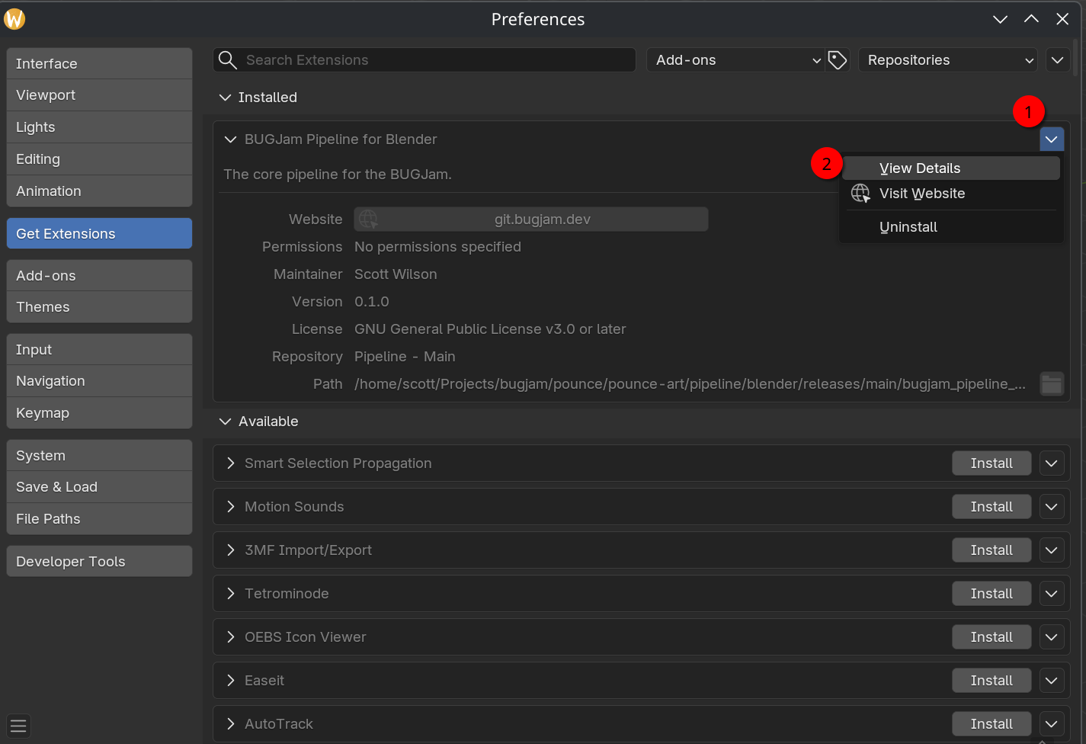Screen dimensions: 1086x744
Task: Install the 3MF Import/Export extension
Action: click(x=991, y=550)
